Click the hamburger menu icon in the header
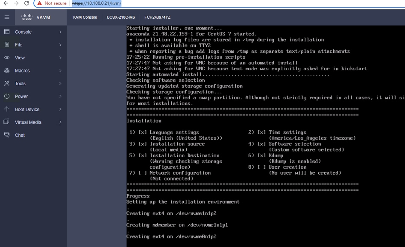Viewport: 405px width, 247px height. tap(6, 17)
